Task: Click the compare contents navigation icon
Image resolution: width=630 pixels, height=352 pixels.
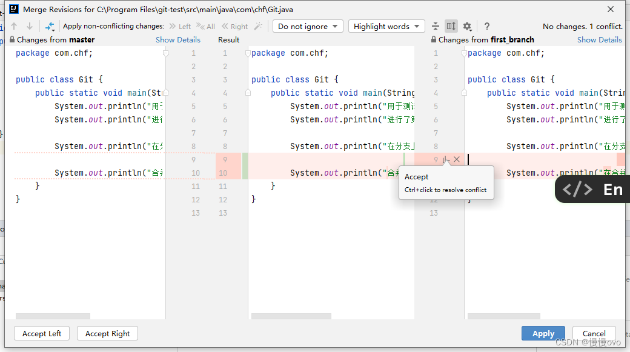Action: (50, 27)
